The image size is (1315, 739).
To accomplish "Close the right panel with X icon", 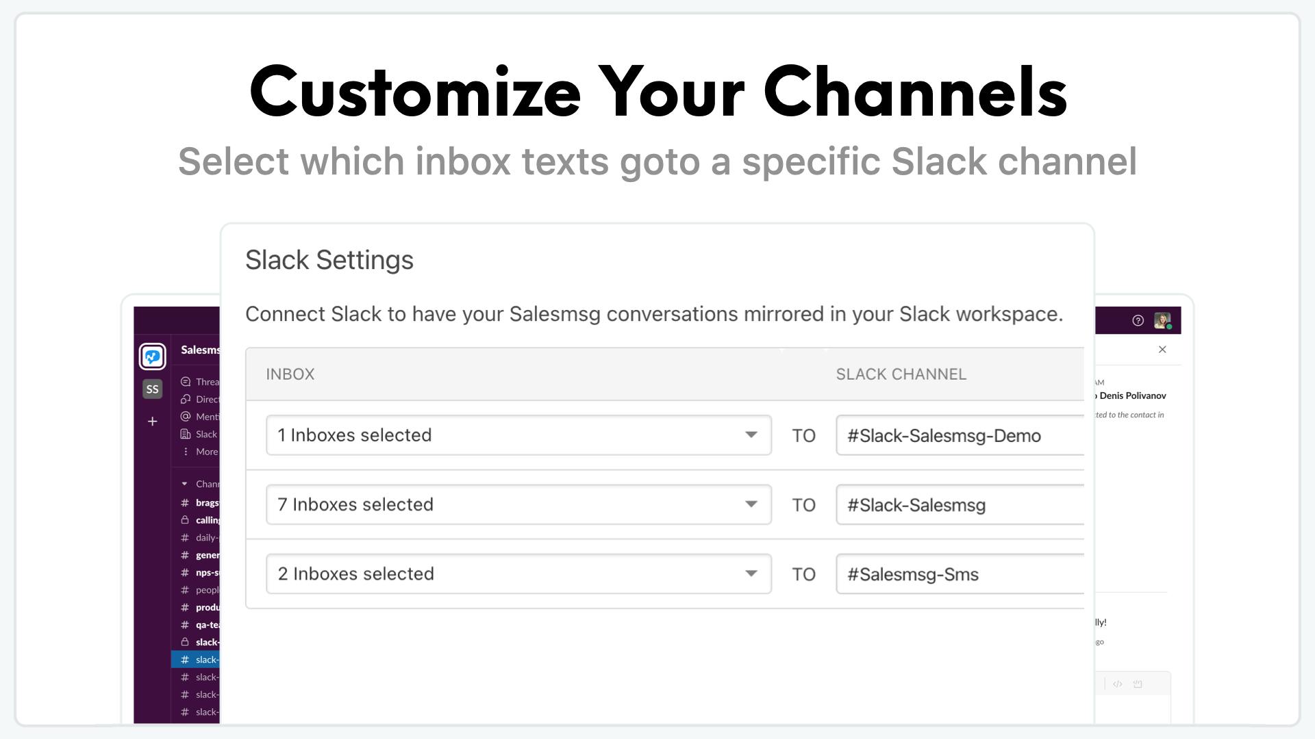I will [1162, 350].
